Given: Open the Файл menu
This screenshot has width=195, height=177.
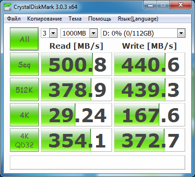Looking at the screenshot, I should 14,19.
